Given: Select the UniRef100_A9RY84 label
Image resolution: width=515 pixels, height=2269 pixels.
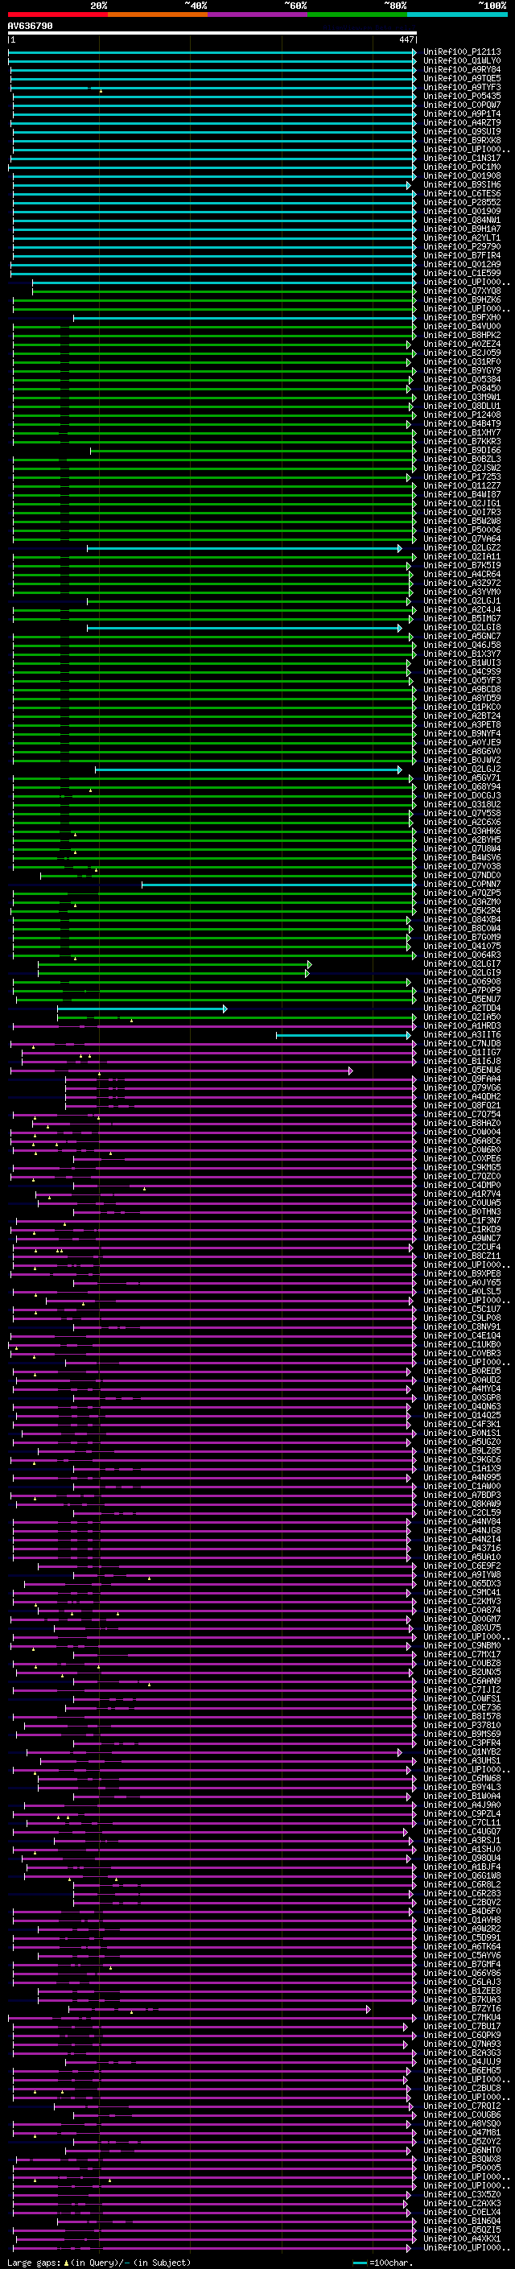Looking at the screenshot, I should [x=462, y=69].
